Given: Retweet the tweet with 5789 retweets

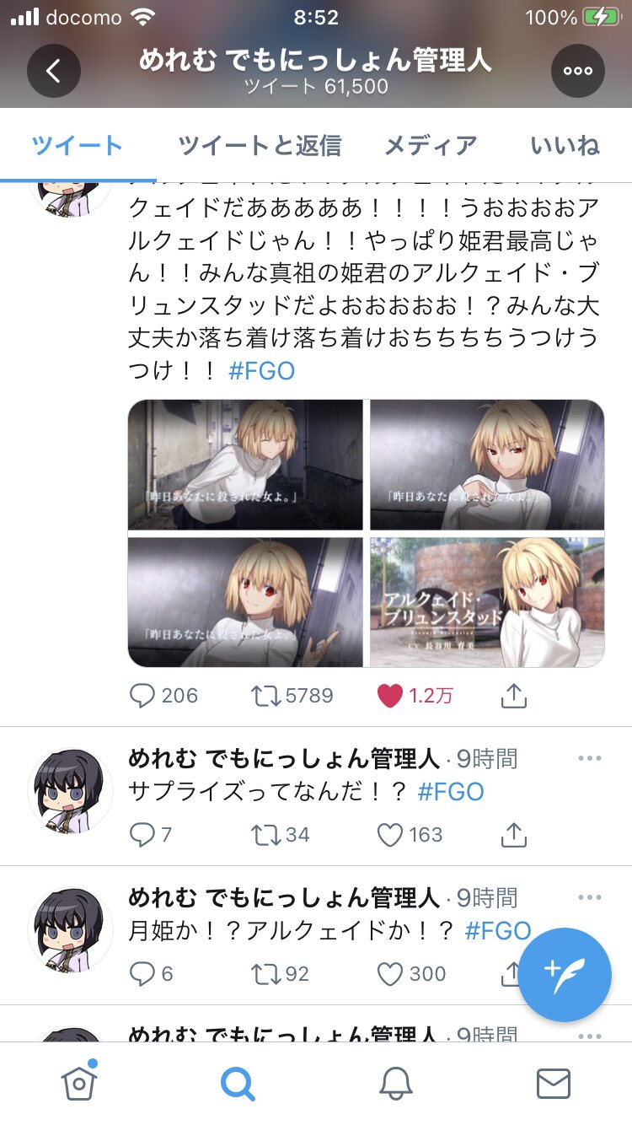Looking at the screenshot, I should (265, 696).
